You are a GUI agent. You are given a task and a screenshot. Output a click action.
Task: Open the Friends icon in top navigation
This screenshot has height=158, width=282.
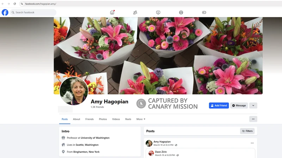(135, 12)
